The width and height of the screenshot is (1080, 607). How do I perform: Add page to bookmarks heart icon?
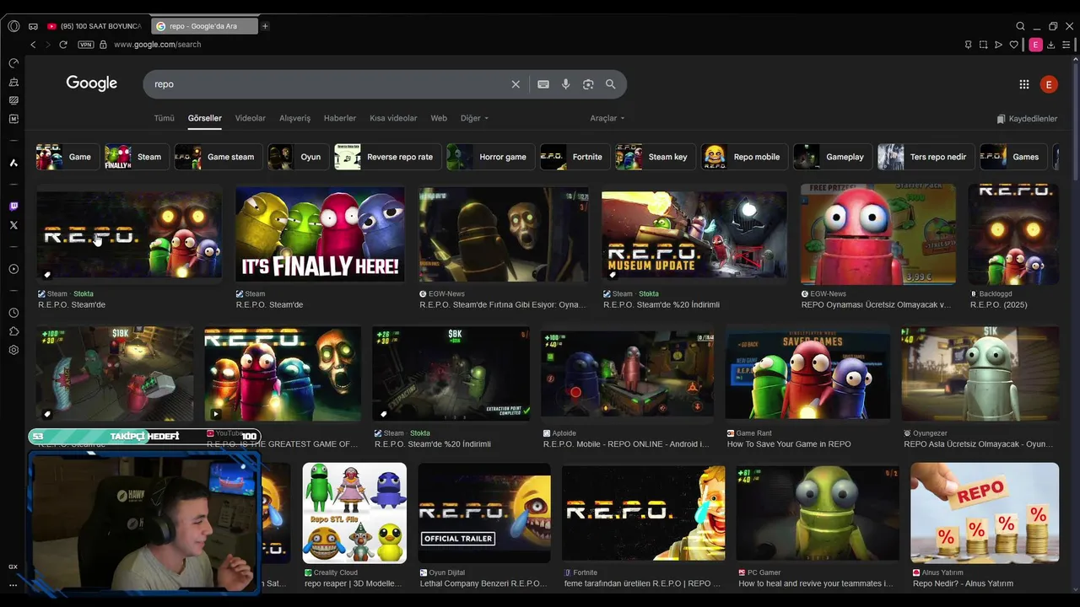(1014, 45)
